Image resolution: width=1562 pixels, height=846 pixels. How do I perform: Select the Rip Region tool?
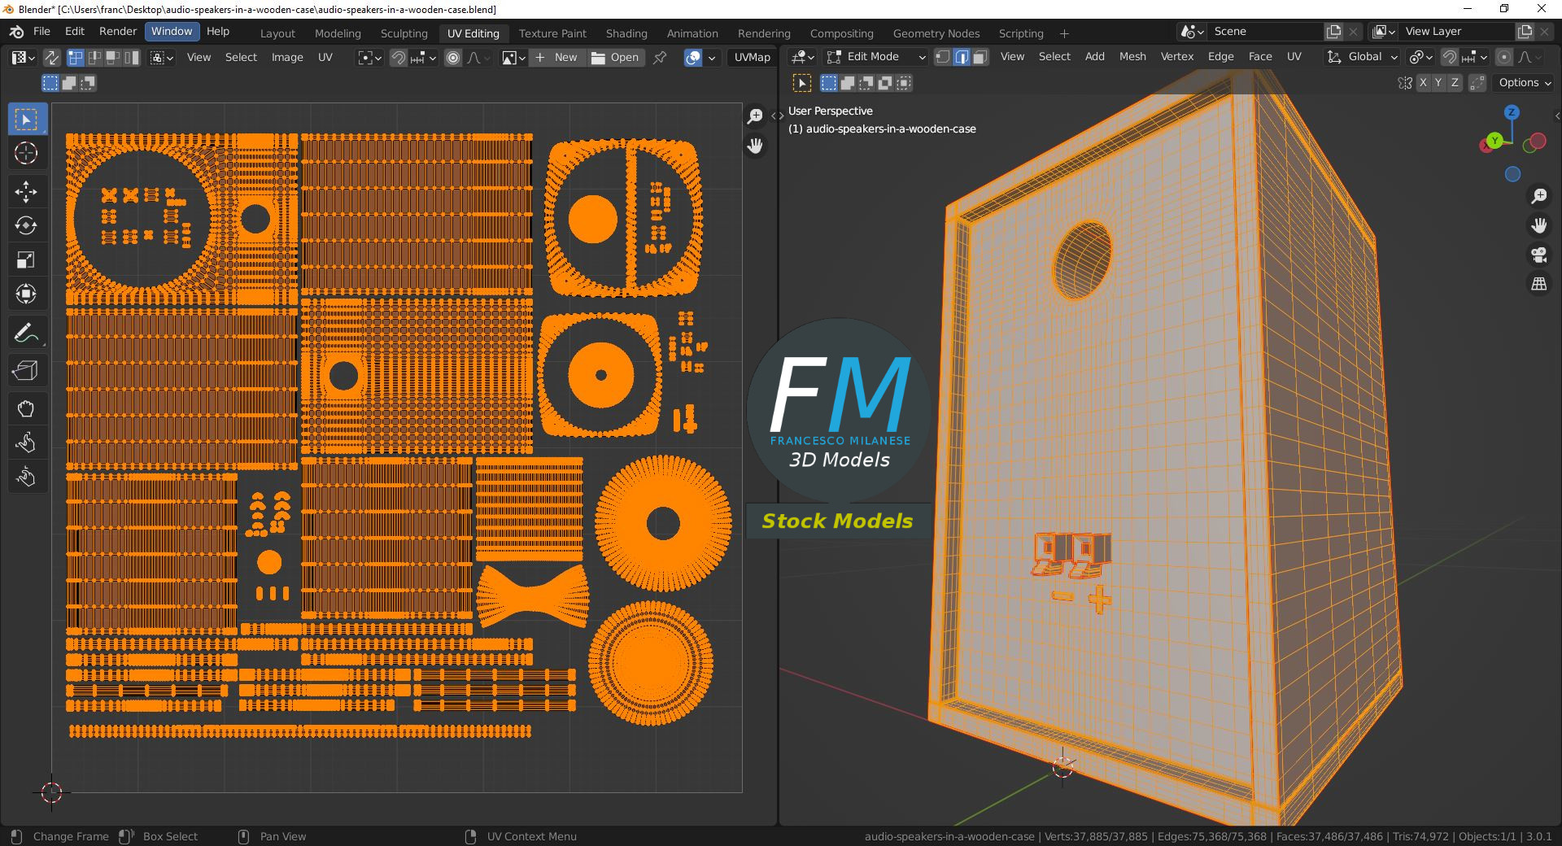coord(26,371)
